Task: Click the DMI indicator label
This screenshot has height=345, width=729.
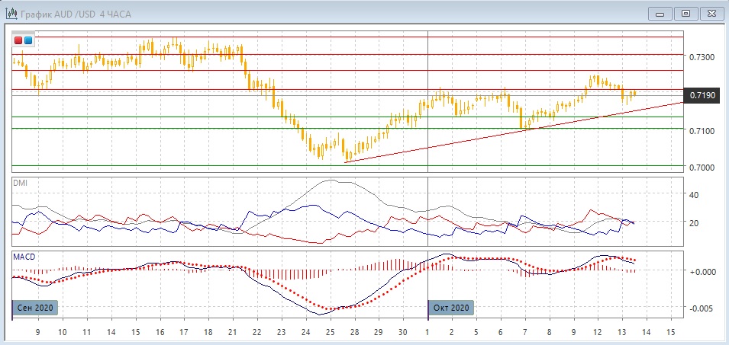Action: pyautogui.click(x=21, y=184)
